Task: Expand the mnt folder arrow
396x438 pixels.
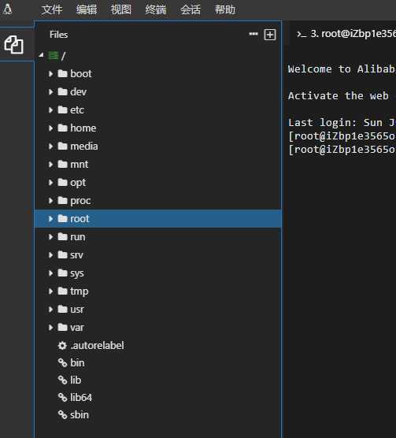Action: point(51,164)
